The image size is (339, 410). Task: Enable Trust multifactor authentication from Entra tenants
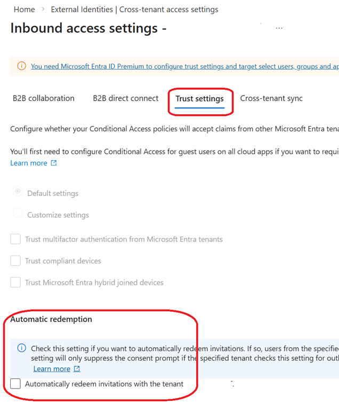click(x=15, y=239)
